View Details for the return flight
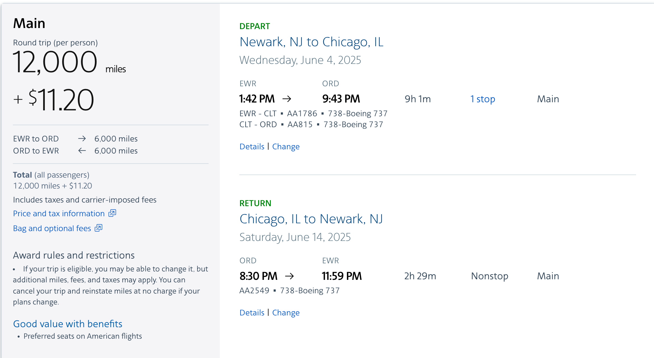The image size is (654, 358). [252, 312]
